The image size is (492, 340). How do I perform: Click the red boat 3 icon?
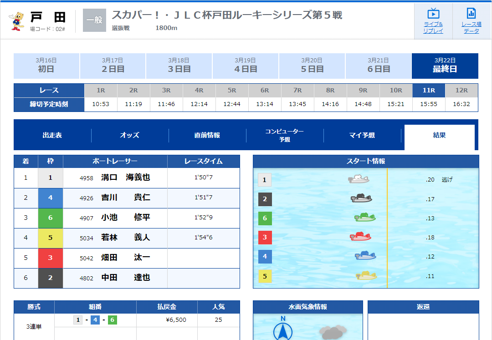[360, 237]
